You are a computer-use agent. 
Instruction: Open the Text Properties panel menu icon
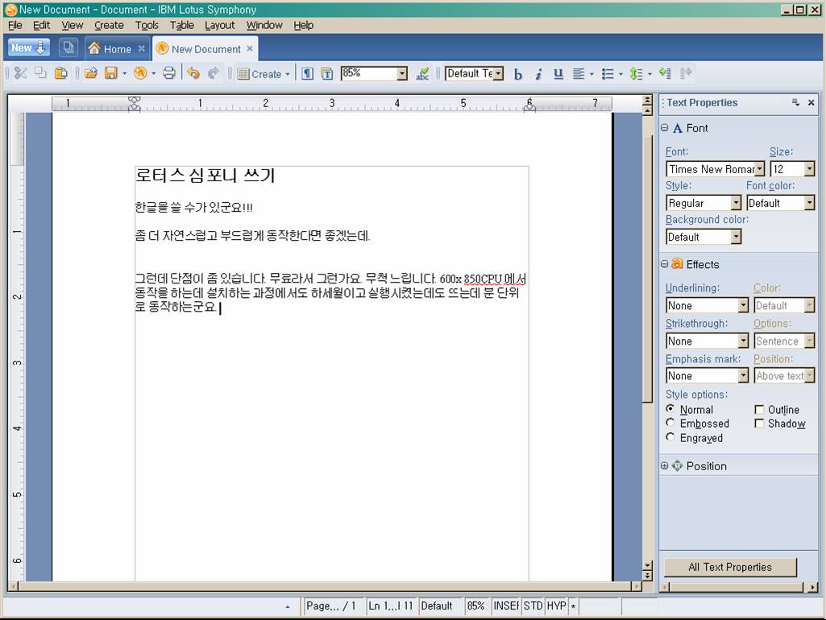tap(795, 102)
